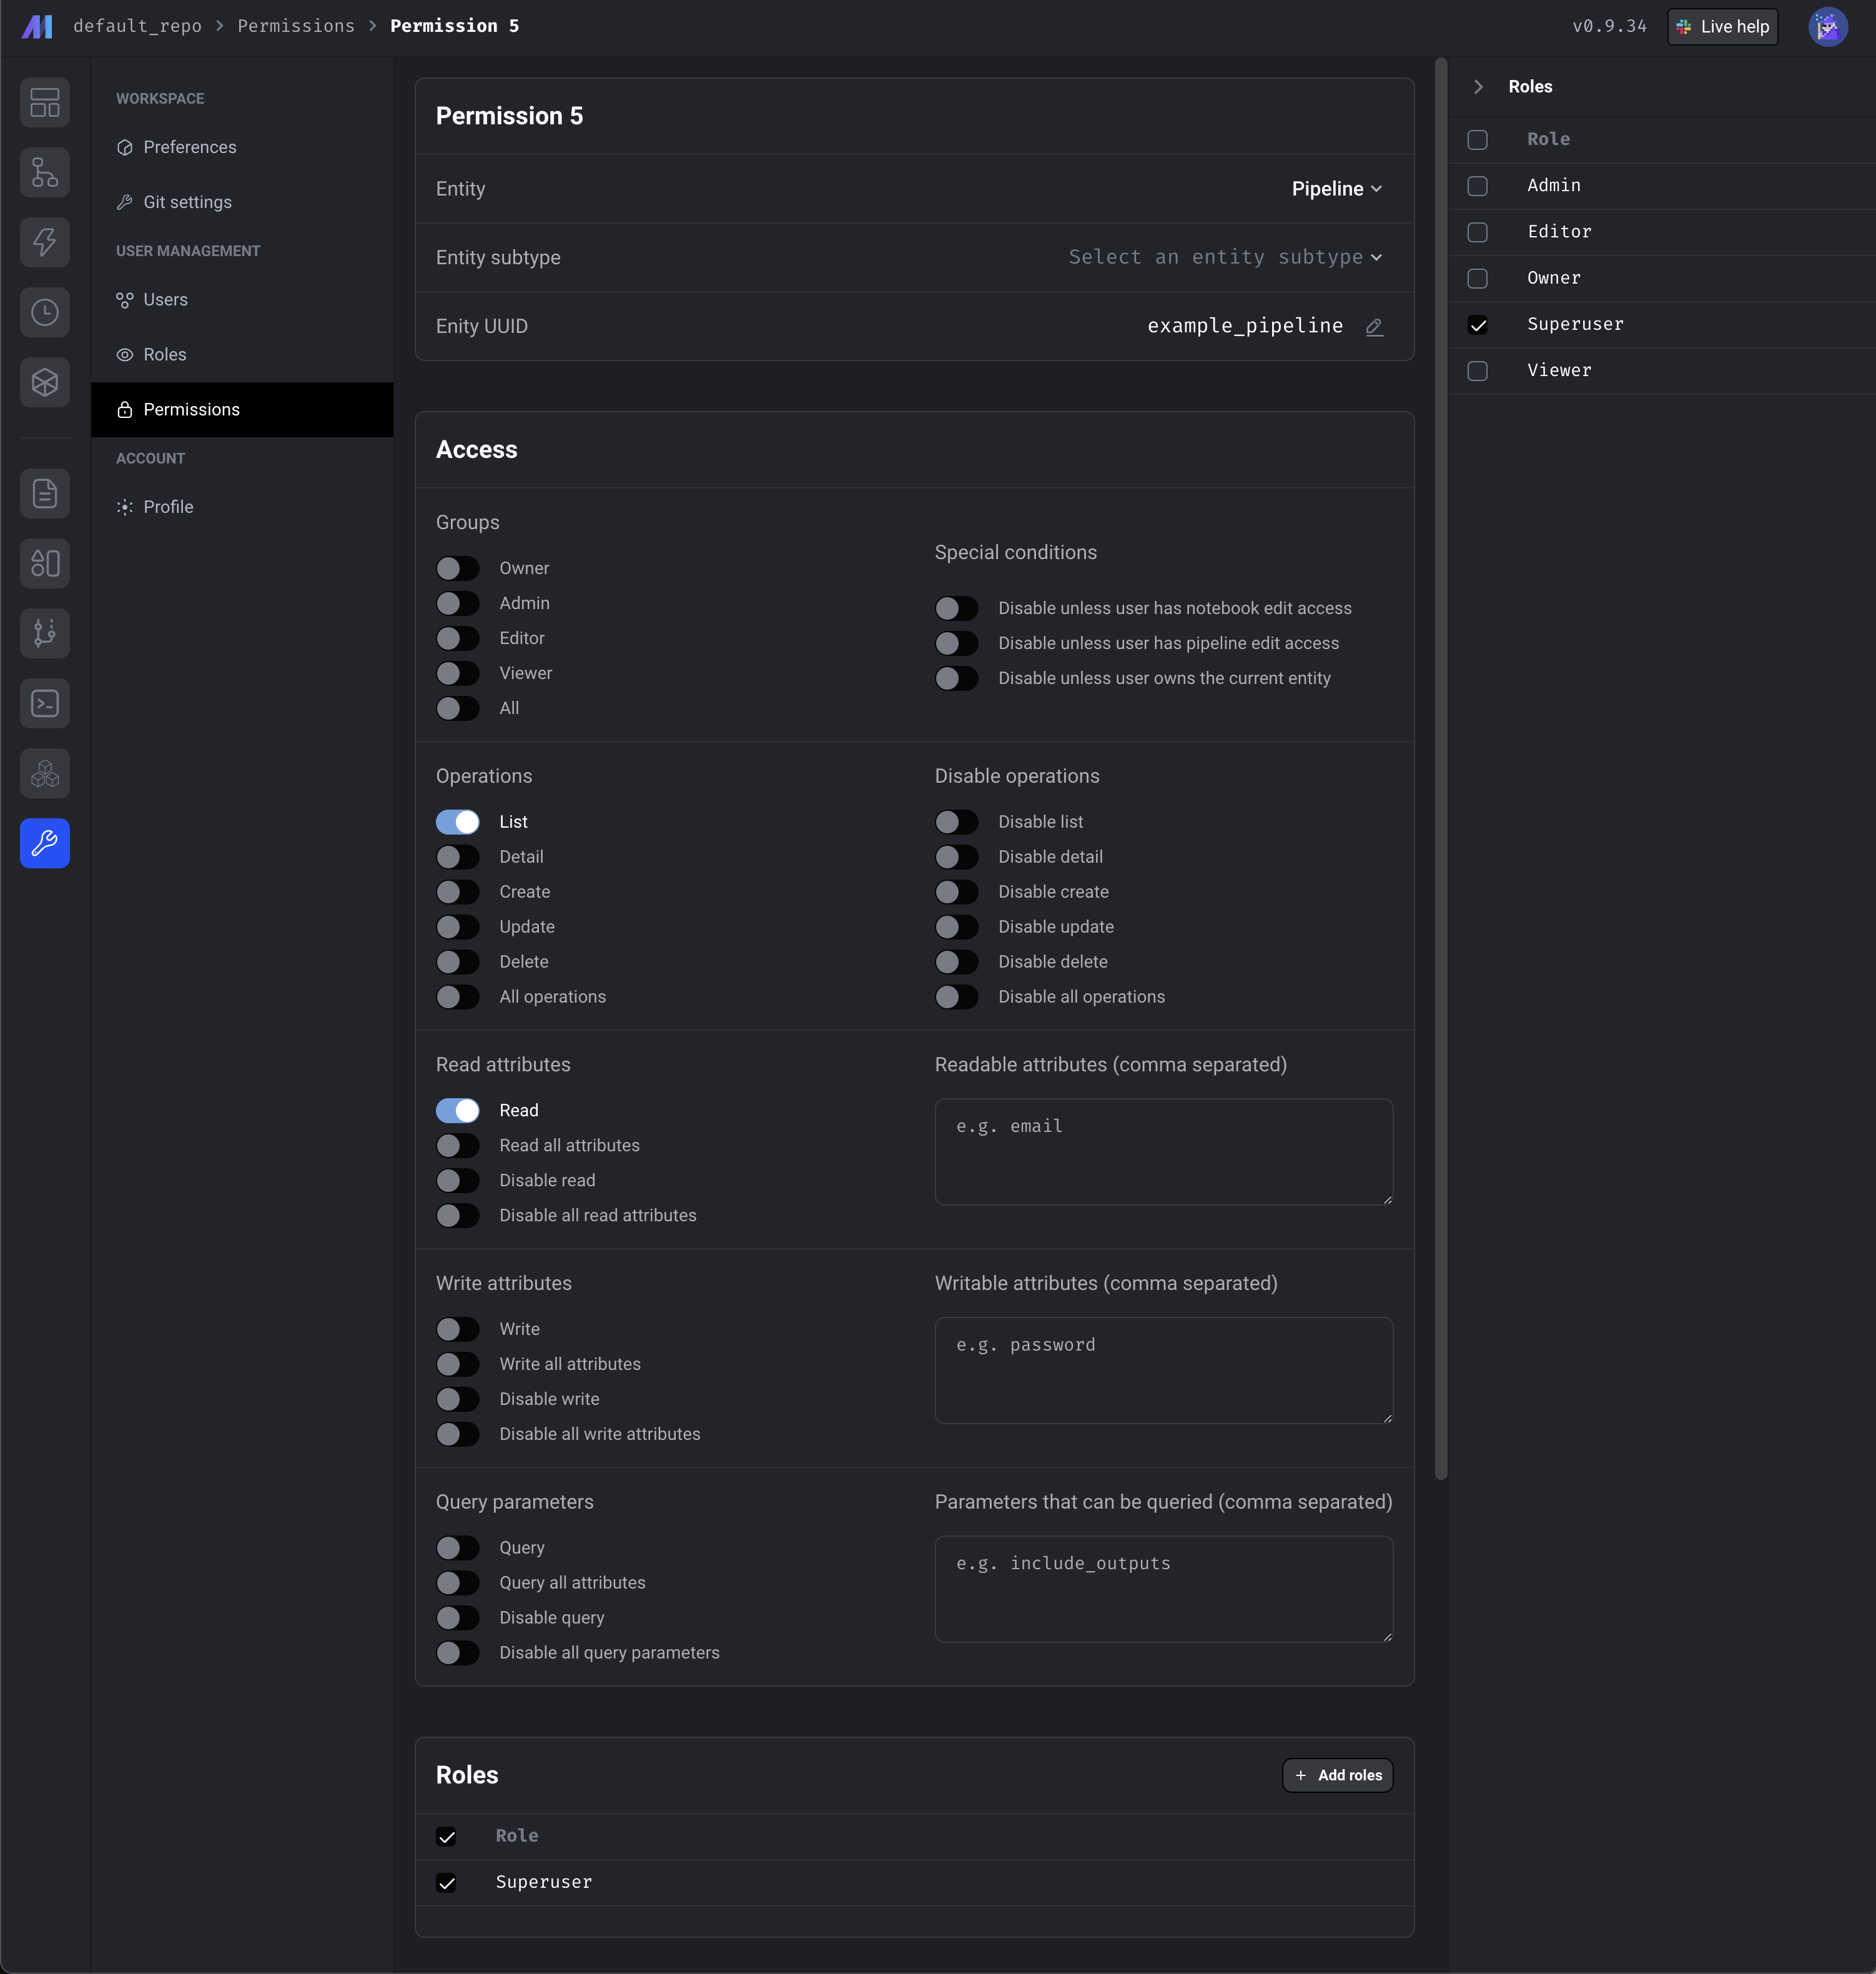
Task: Click the Roles eye icon
Action: click(125, 355)
